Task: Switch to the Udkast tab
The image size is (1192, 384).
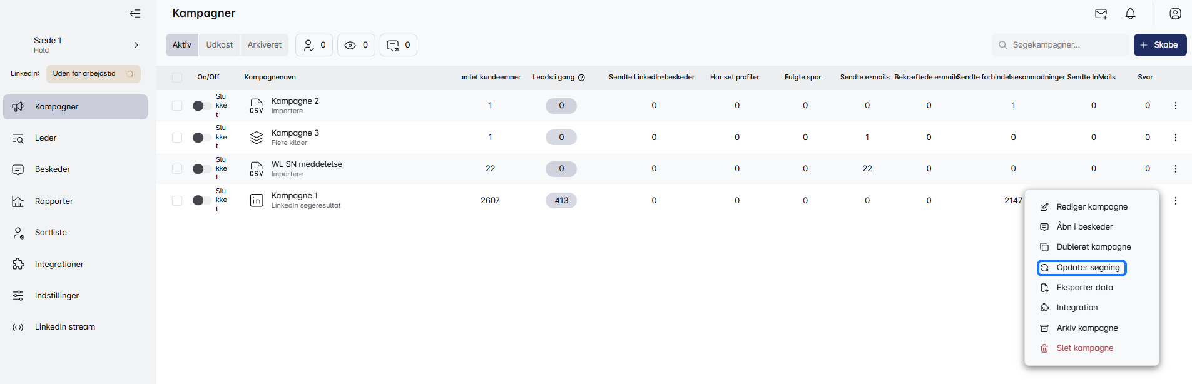Action: point(219,45)
